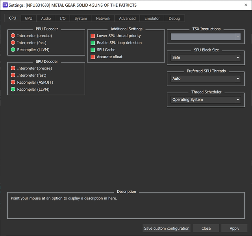Go to the System tab
The image size is (252, 236).
click(x=81, y=18)
